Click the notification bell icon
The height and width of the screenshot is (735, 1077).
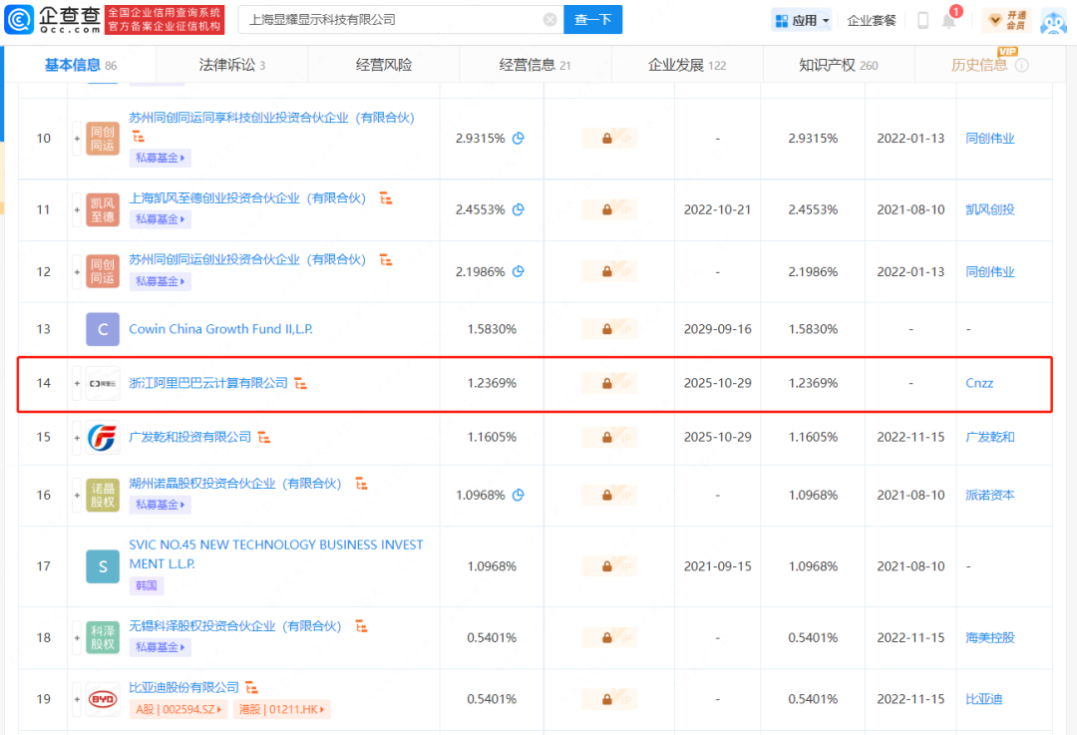click(x=949, y=21)
